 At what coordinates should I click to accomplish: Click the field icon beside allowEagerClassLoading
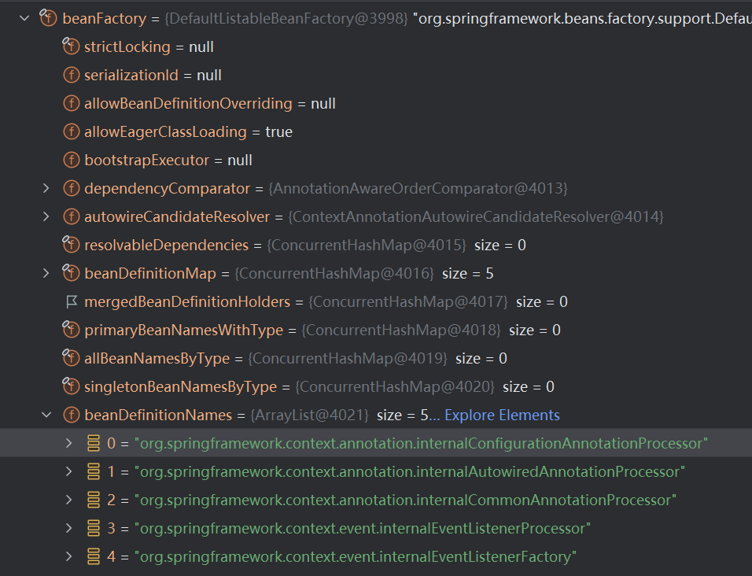(x=71, y=132)
